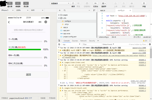152x100 pixels.
Task: Click the element inspector icon
Action: pyautogui.click(x=59, y=41)
